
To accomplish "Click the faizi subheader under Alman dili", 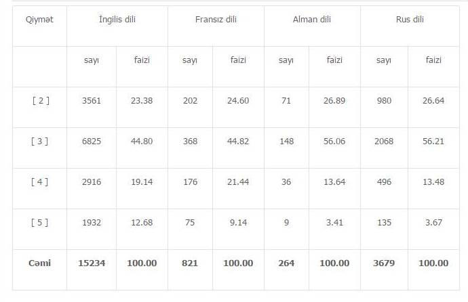I will [x=335, y=60].
